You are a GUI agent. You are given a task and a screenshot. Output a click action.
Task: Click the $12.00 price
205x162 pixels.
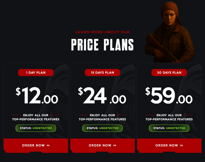pyautogui.click(x=37, y=96)
